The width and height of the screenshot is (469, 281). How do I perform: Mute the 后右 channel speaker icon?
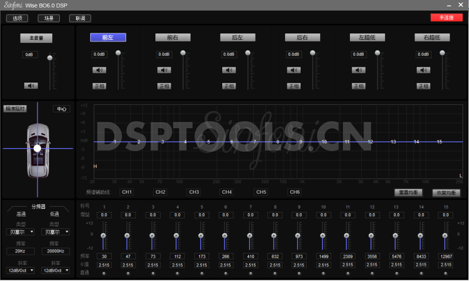(x=294, y=70)
